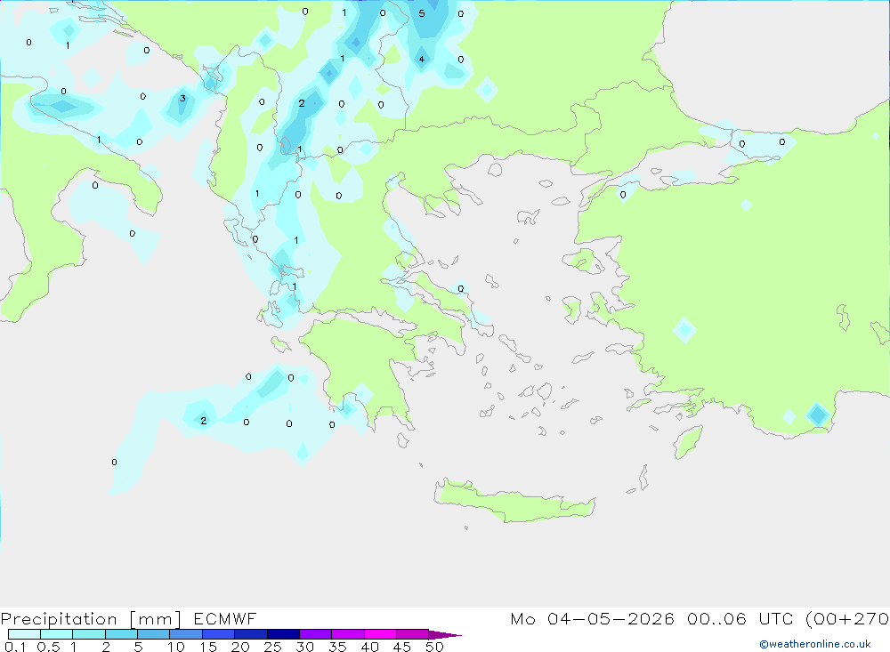This screenshot has width=890, height=652.
Task: Click the legend label '10'
Action: (176, 647)
